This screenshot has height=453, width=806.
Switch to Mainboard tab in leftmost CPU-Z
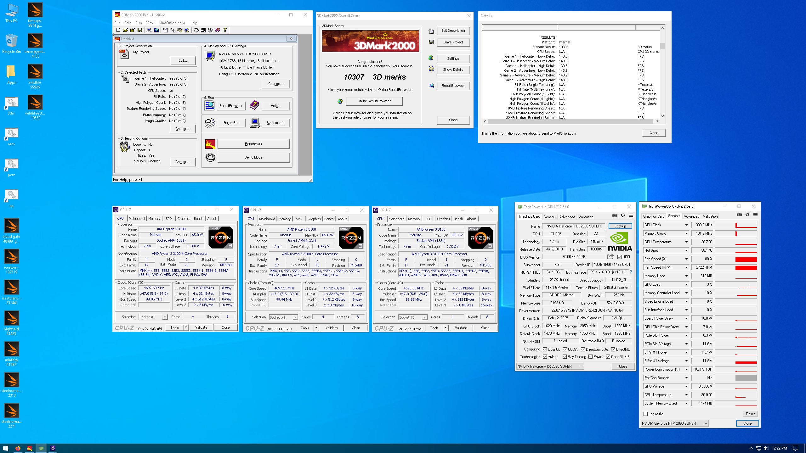(x=137, y=219)
